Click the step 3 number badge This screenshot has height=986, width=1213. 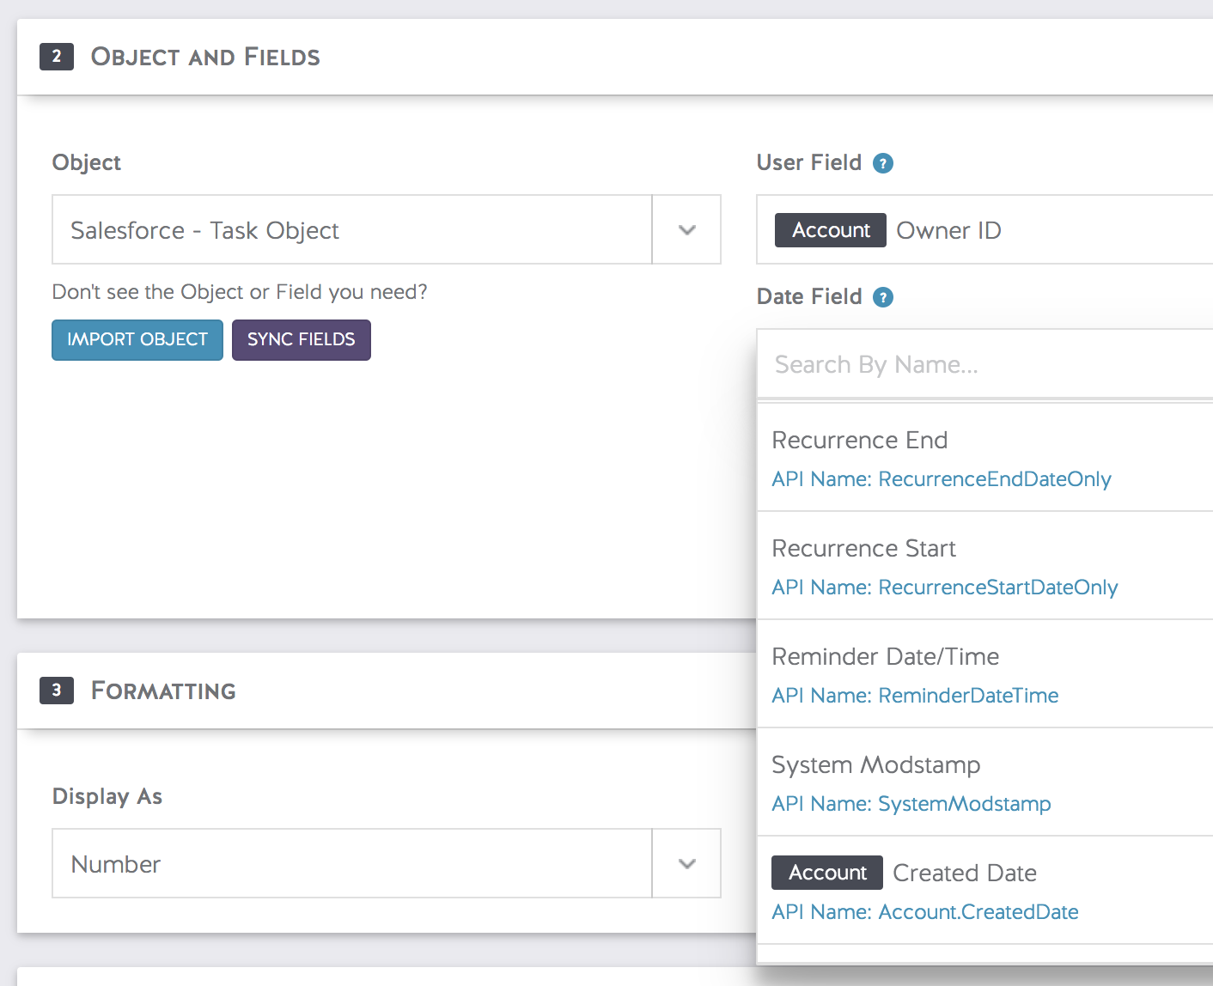tap(57, 691)
